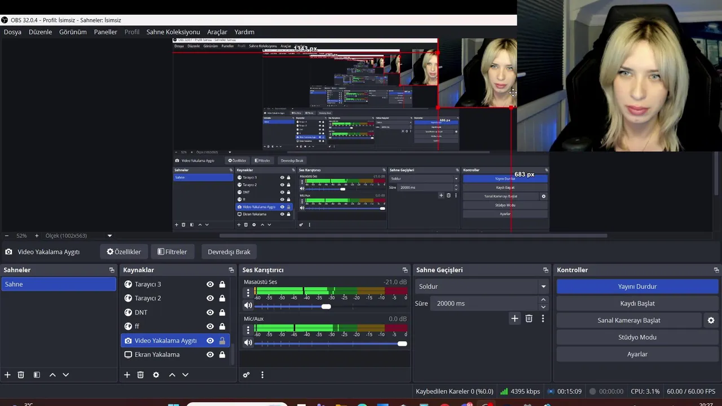Increase transition duration with up arrow
The height and width of the screenshot is (406, 722).
point(543,300)
